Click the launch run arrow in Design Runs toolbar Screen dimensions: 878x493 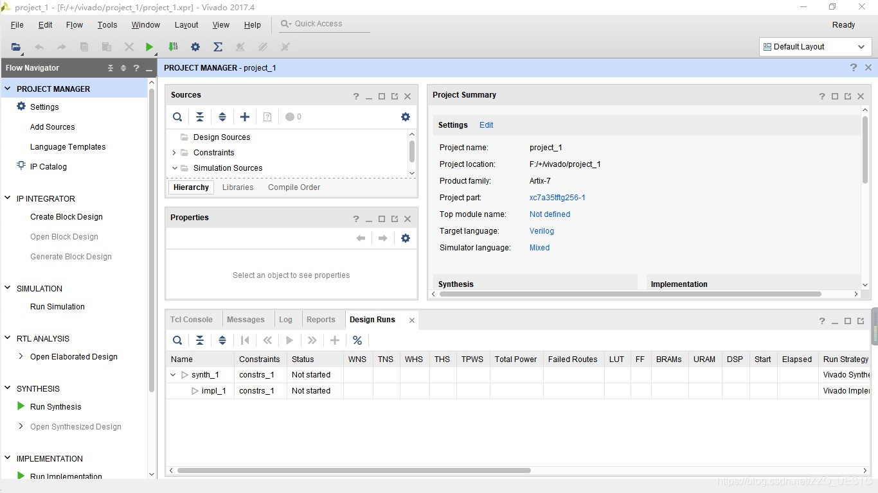(x=290, y=340)
